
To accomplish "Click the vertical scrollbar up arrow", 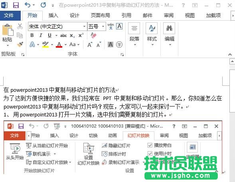I will click(232, 61).
